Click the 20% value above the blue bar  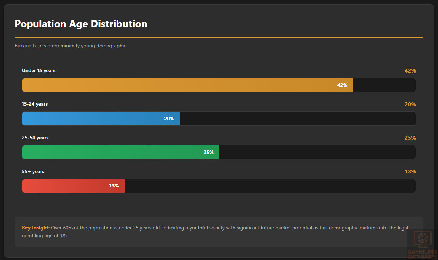click(410, 105)
